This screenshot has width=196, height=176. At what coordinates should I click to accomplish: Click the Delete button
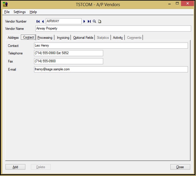[41, 167]
